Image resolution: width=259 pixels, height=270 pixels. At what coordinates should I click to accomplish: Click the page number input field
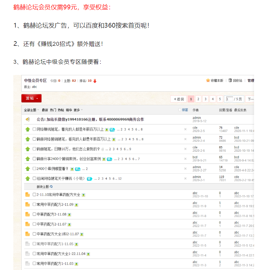[229, 99]
